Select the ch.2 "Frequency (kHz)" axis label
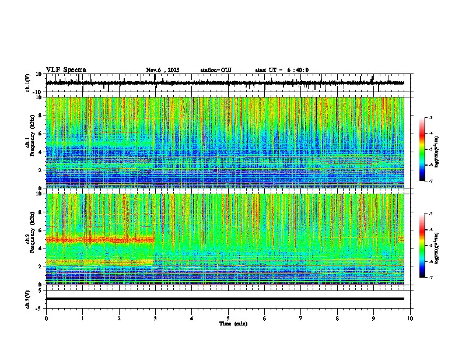This screenshot has width=462, height=357. (x=32, y=232)
